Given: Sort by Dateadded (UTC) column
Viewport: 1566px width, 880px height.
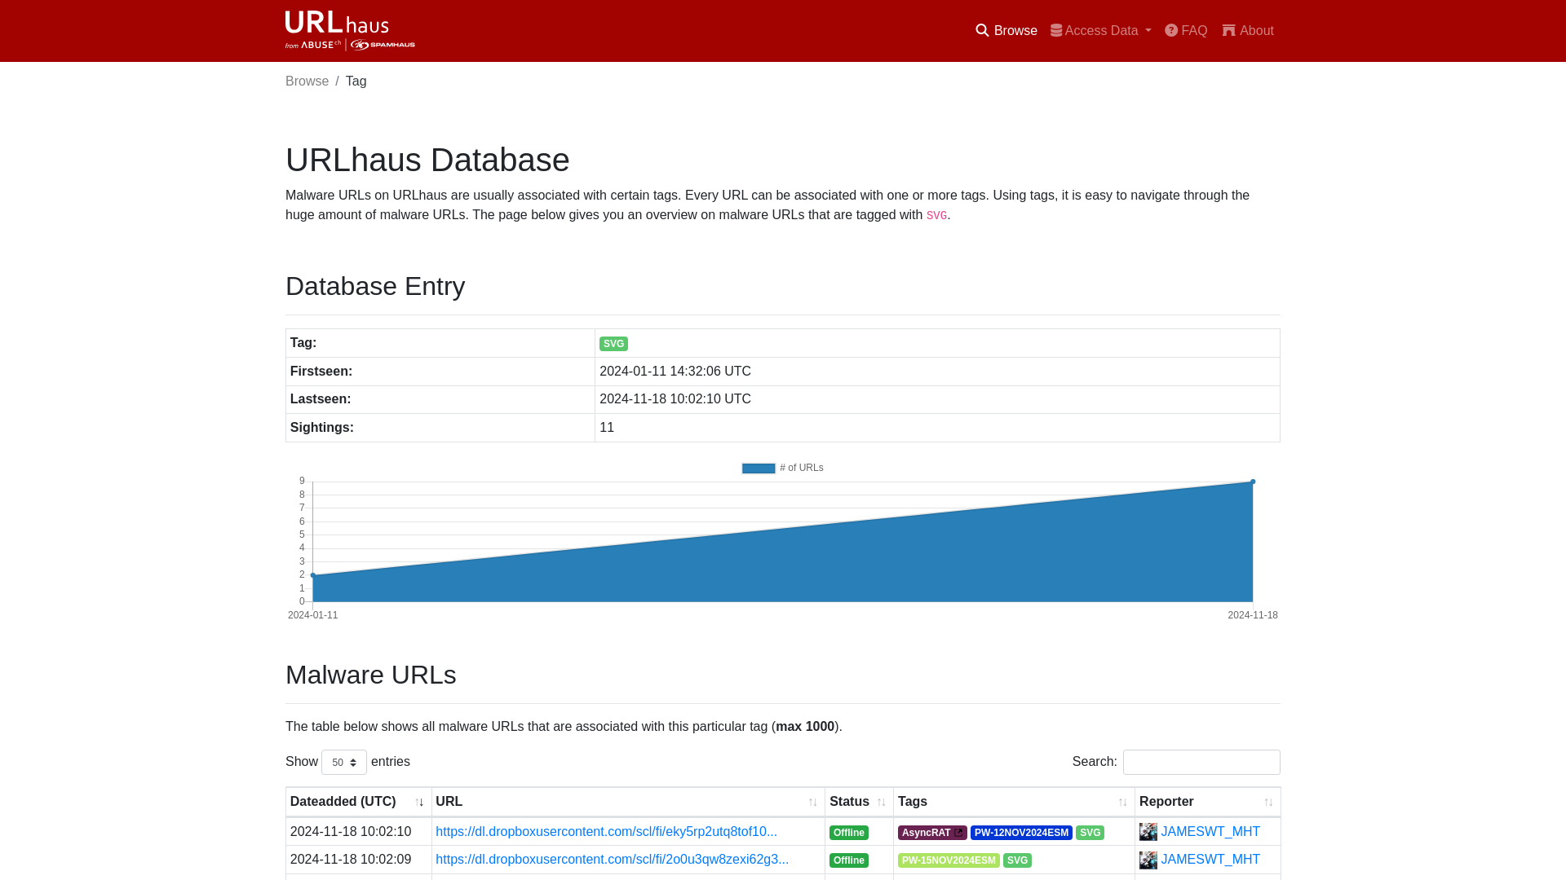Looking at the screenshot, I should coord(358,802).
